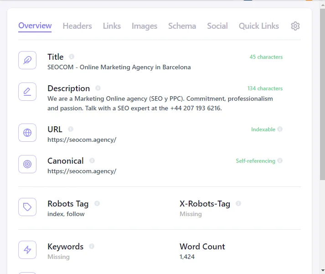Viewport: 325px width, 274px height.
Task: Click the title text SEOCOM - Online Marketing Agency
Action: pos(119,67)
